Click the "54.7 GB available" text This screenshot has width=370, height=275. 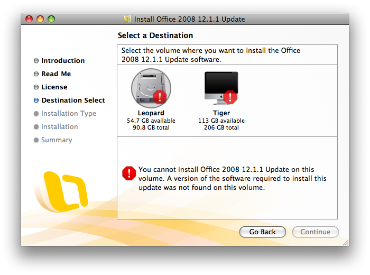(x=151, y=121)
